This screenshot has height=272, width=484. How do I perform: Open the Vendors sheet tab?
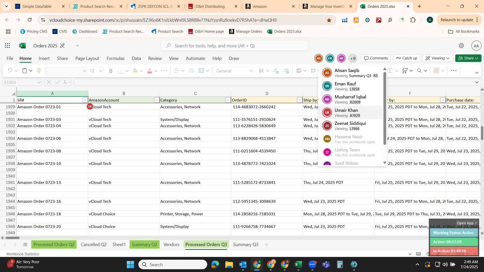tap(171, 245)
